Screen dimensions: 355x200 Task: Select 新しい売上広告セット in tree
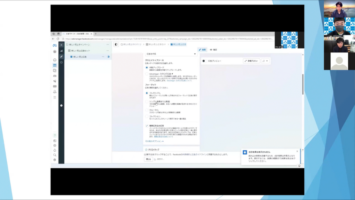80,51
